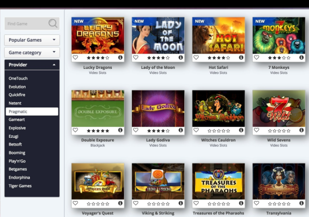Filter by OneTouch provider
This screenshot has width=309, height=217.
pyautogui.click(x=18, y=78)
